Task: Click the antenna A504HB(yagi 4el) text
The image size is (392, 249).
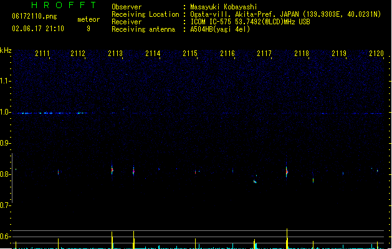Action: pyautogui.click(x=220, y=29)
